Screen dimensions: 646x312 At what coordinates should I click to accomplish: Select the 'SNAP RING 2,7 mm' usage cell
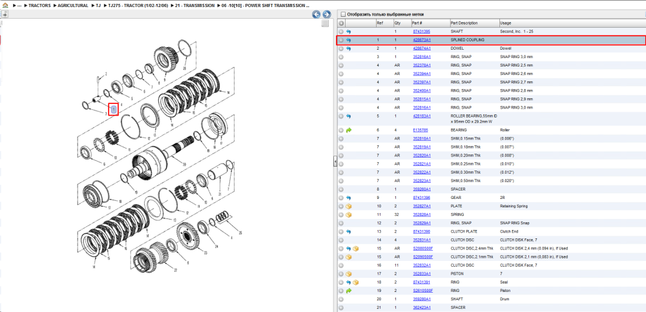coord(516,82)
